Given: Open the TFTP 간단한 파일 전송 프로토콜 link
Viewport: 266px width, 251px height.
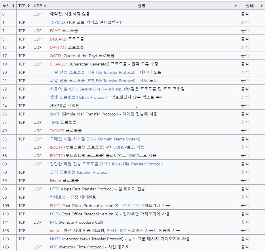Looking at the screenshot, I should (106, 164).
